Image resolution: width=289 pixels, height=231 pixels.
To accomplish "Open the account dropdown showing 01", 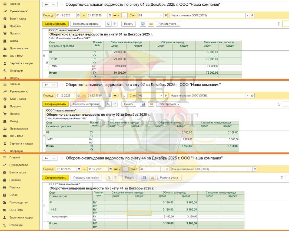I will pos(161,15).
